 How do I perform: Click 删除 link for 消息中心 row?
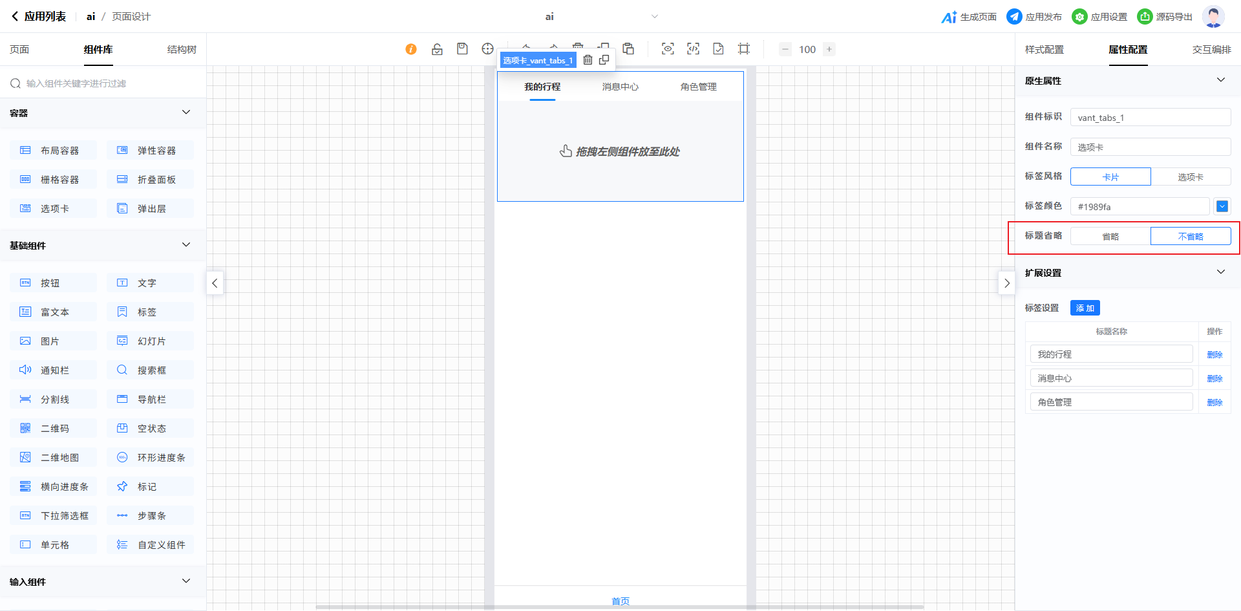(x=1214, y=378)
